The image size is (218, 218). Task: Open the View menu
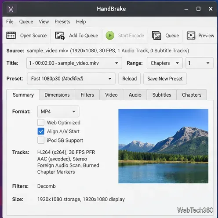coord(44,22)
